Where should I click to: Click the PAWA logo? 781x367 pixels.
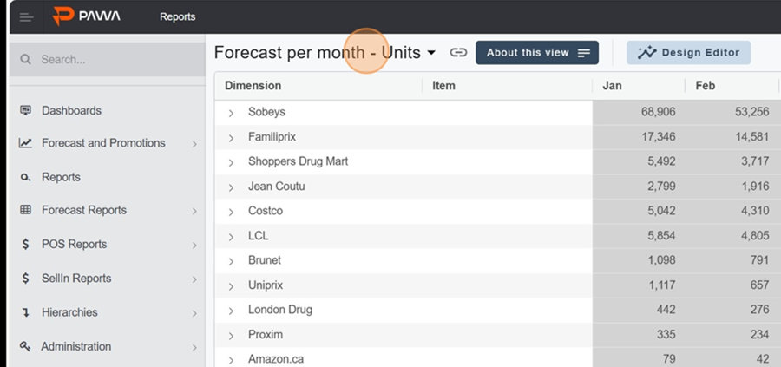coord(87,16)
